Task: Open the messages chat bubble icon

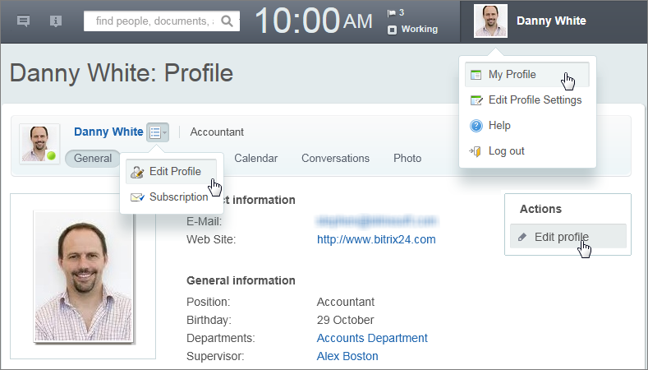Action: click(24, 21)
